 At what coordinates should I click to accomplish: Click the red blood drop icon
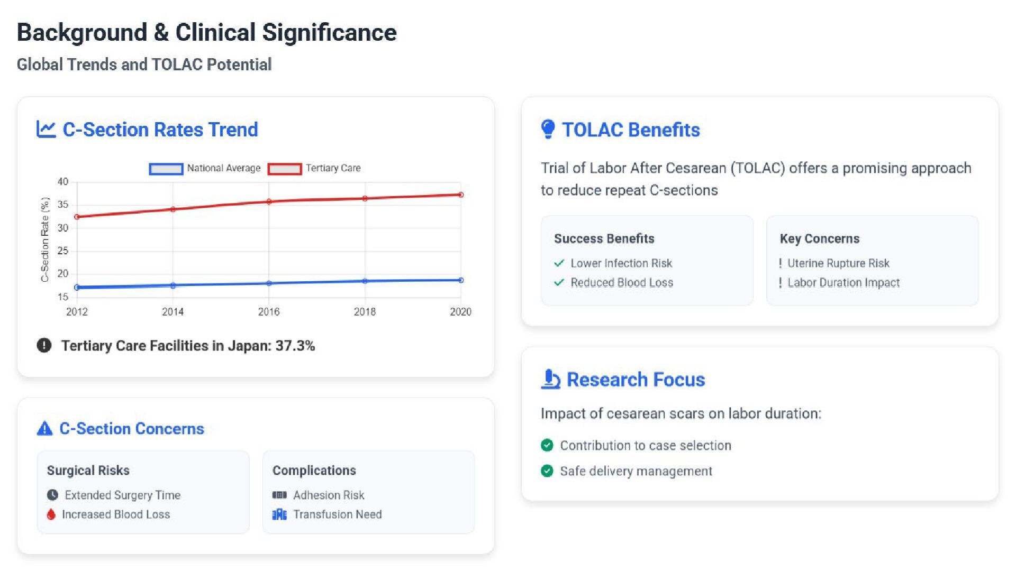(x=51, y=514)
